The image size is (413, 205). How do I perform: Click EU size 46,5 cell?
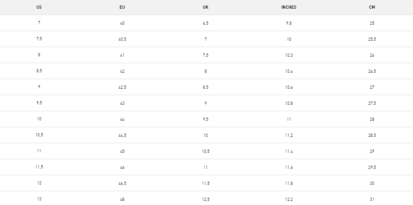[x=122, y=183]
